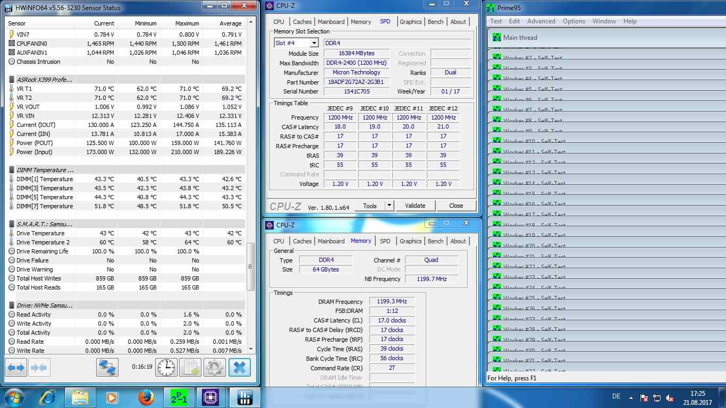This screenshot has height=408, width=726.
Task: Click fan icon beside CPUFANIN0 row
Action: (12, 44)
